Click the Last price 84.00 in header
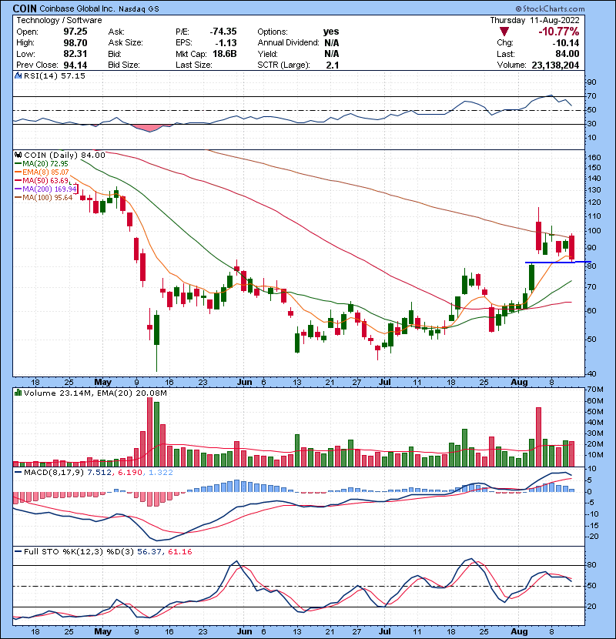 [x=567, y=54]
